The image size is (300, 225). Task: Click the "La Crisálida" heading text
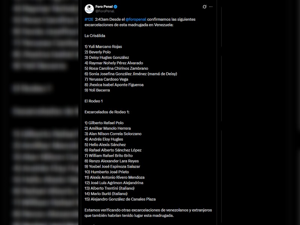click(95, 36)
